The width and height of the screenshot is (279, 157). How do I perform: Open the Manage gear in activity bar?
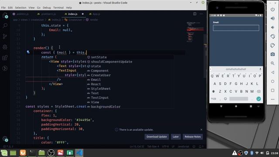5,139
